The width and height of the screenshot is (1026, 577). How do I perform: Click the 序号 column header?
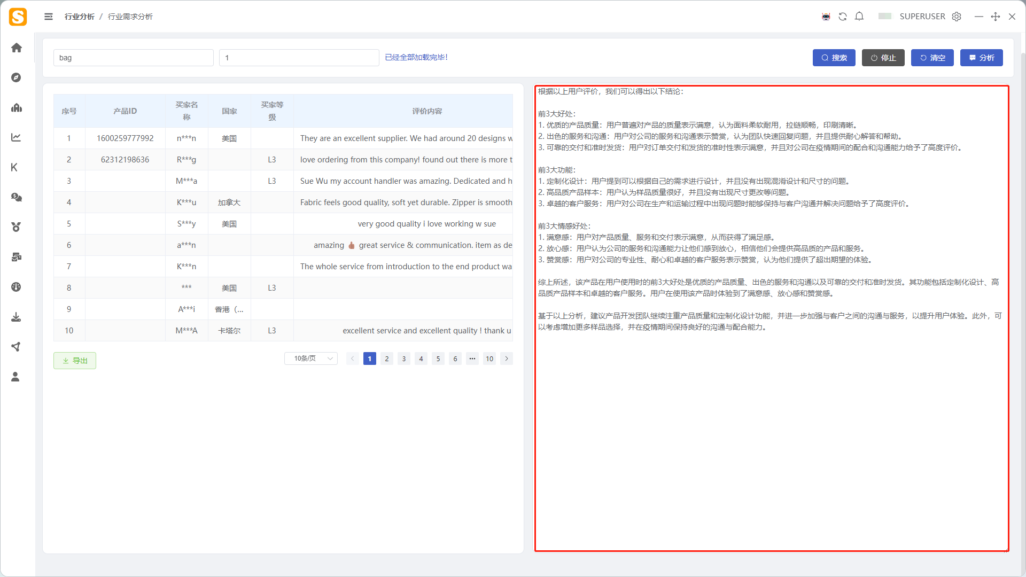[69, 111]
